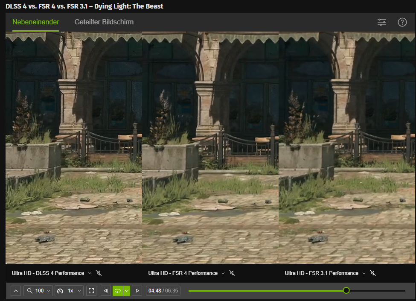
Task: Open the comparison settings sliders icon
Action: pyautogui.click(x=381, y=22)
